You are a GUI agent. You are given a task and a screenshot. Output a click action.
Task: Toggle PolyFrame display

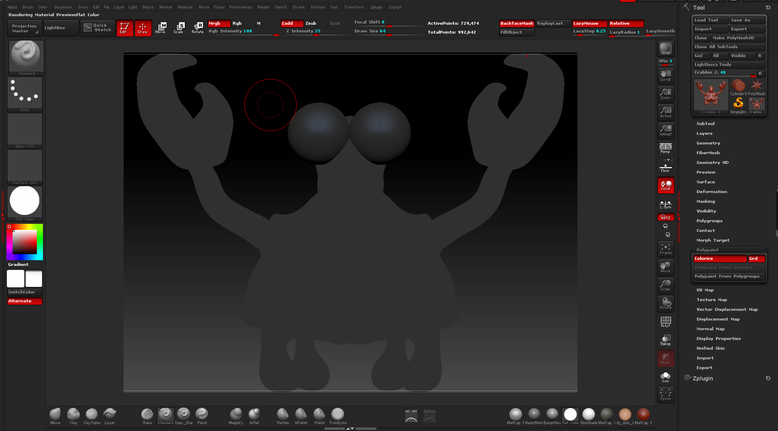click(x=665, y=322)
